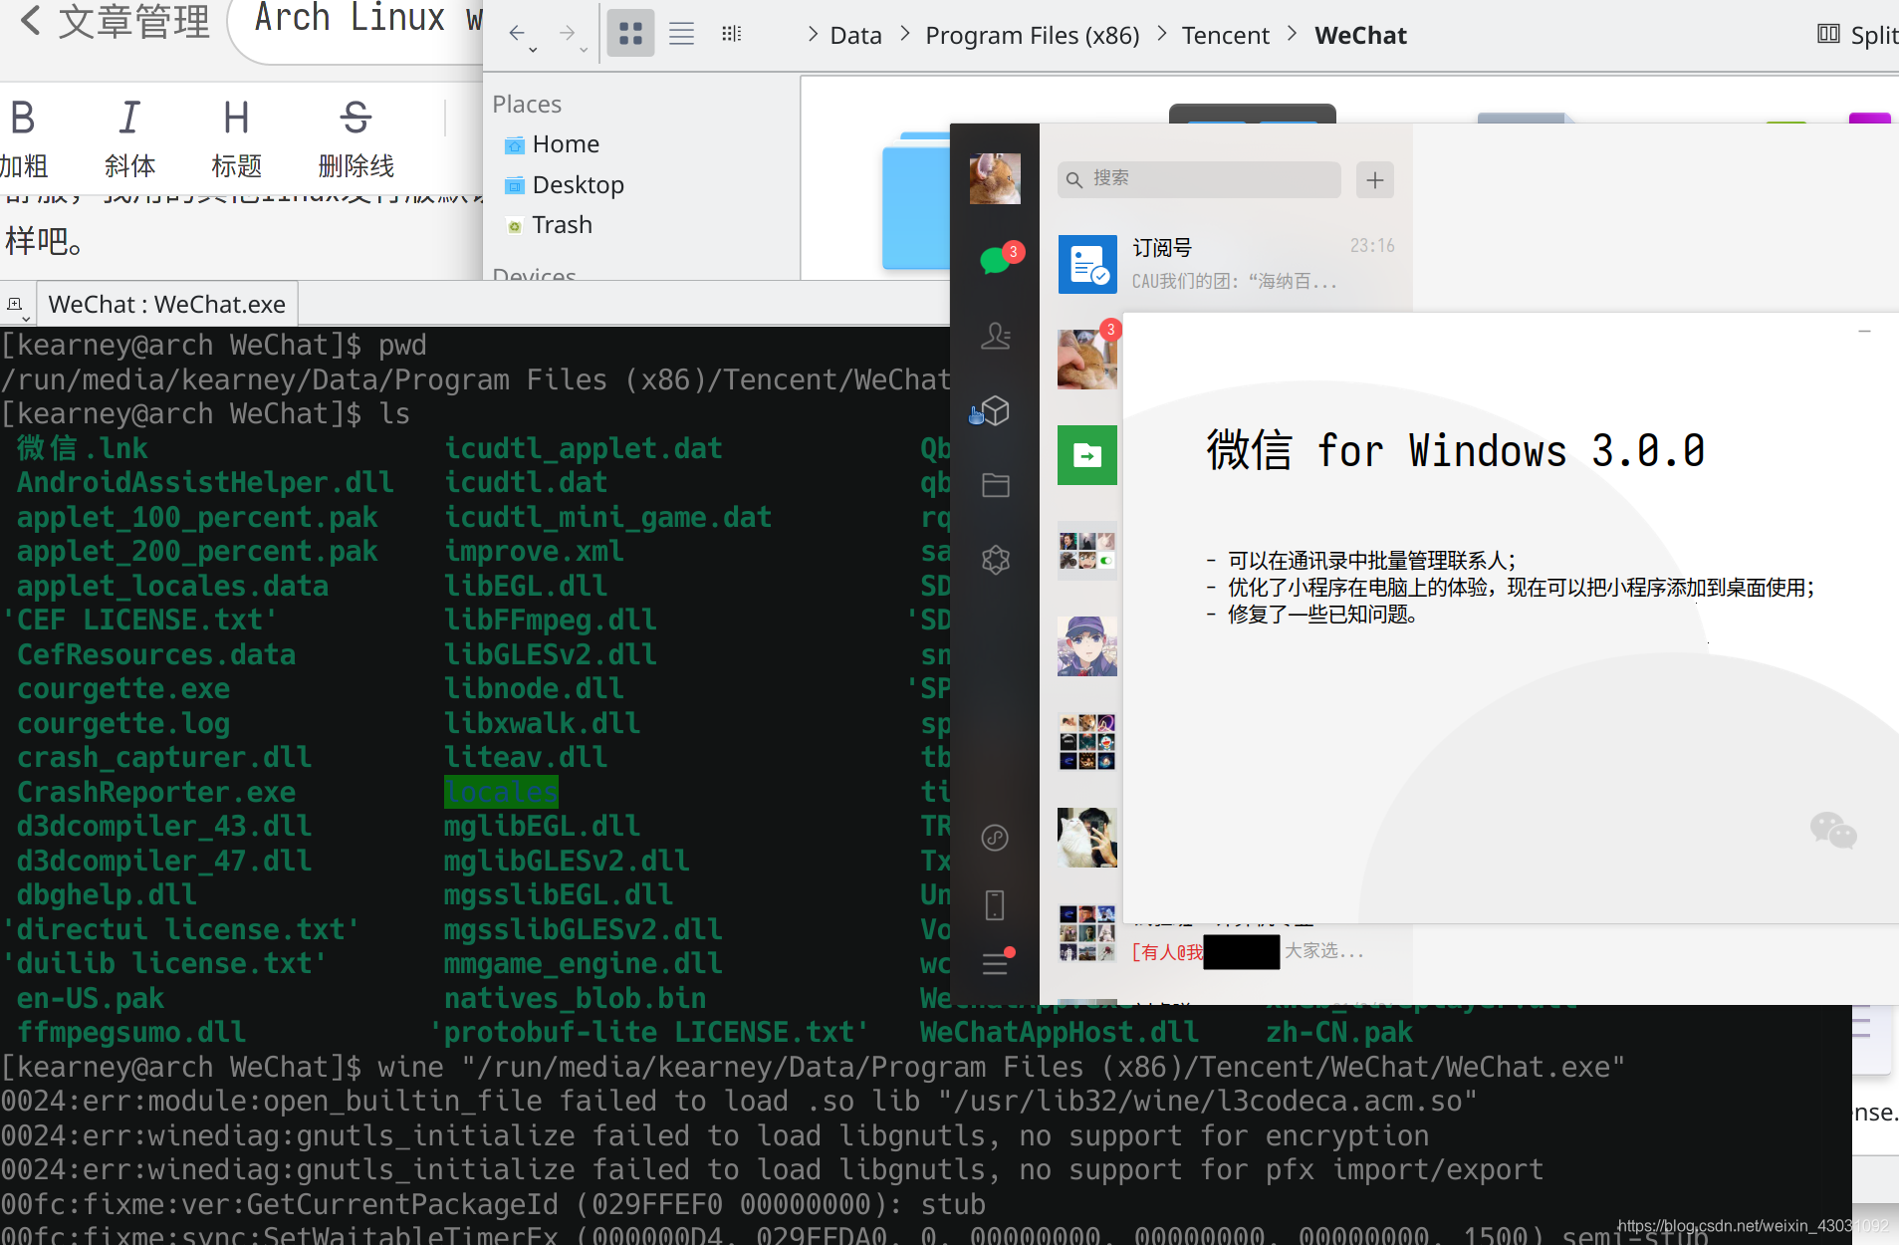Screen dimensions: 1899x1245
Task: Apply italic (斜体) formatting
Action: (x=129, y=137)
